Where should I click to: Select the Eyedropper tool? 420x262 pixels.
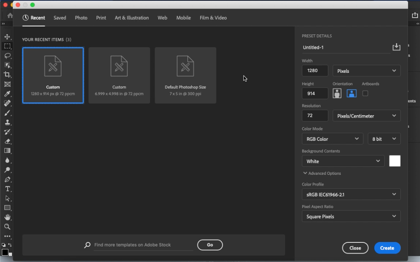point(7,94)
